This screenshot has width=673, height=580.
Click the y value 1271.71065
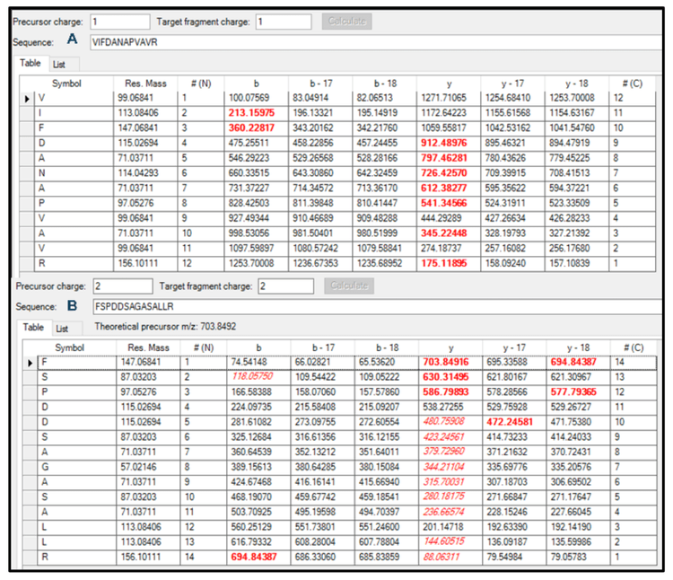(444, 98)
